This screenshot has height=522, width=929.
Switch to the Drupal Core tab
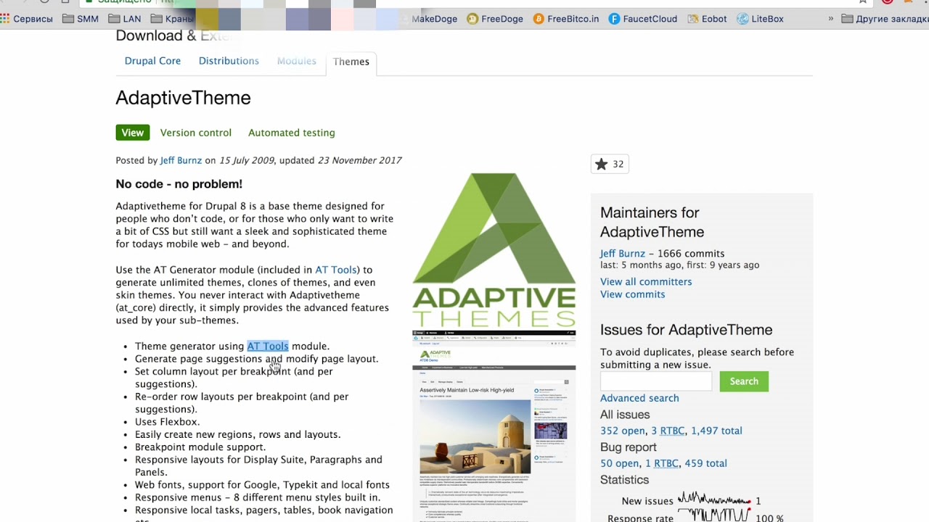[152, 61]
